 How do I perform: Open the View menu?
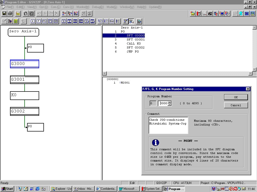coord(32,7)
